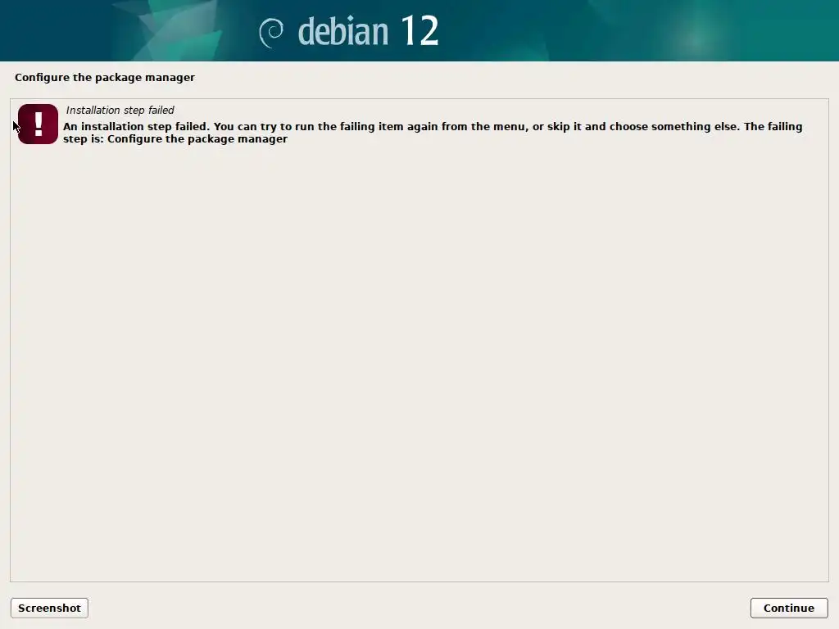The image size is (839, 629).
Task: Click the "12" version number in the banner
Action: point(419,30)
